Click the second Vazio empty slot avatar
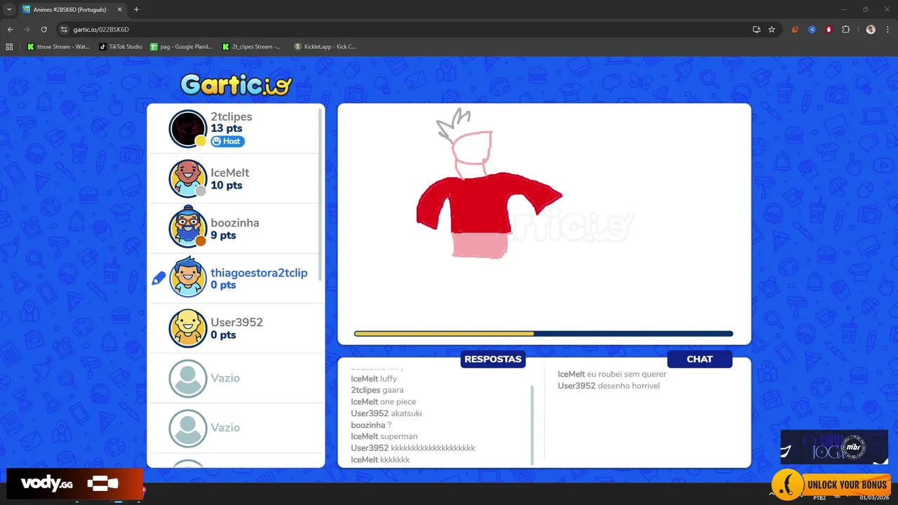Image resolution: width=898 pixels, height=505 pixels. (x=188, y=428)
